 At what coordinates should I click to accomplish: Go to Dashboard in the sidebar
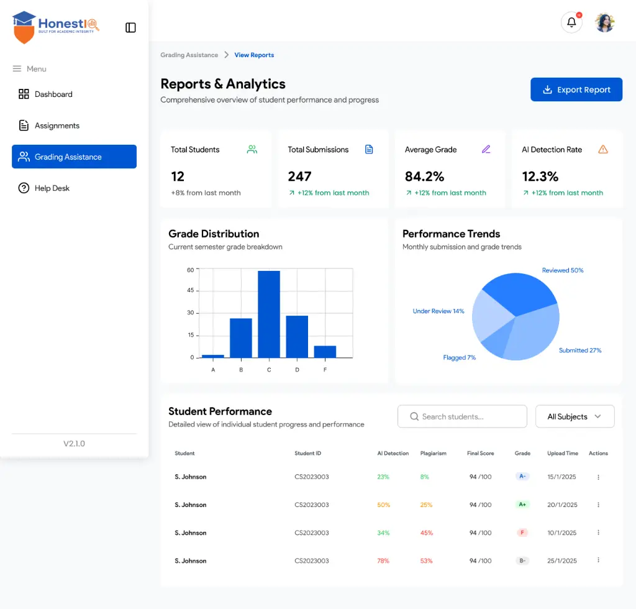pos(53,94)
